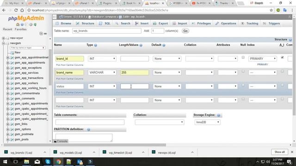Open Windows Start menu

coord(5,162)
